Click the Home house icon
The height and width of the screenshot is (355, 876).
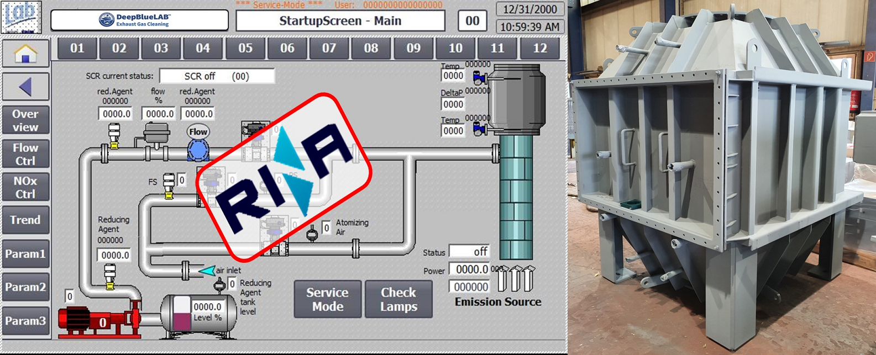(x=25, y=54)
